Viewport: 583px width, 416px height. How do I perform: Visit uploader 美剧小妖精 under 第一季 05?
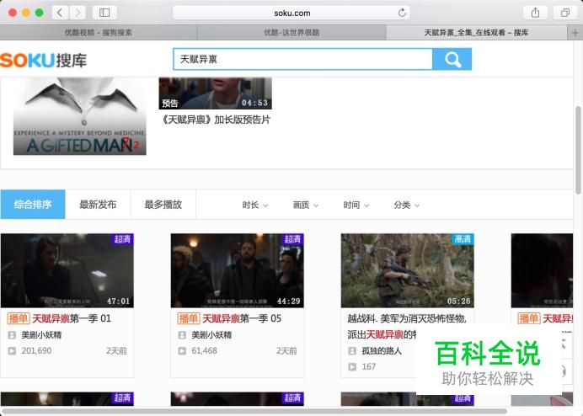point(211,335)
